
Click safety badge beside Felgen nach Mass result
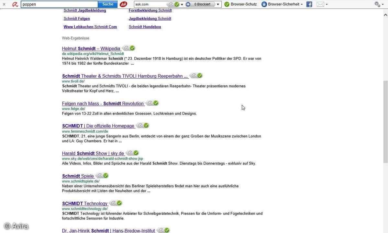point(152,103)
